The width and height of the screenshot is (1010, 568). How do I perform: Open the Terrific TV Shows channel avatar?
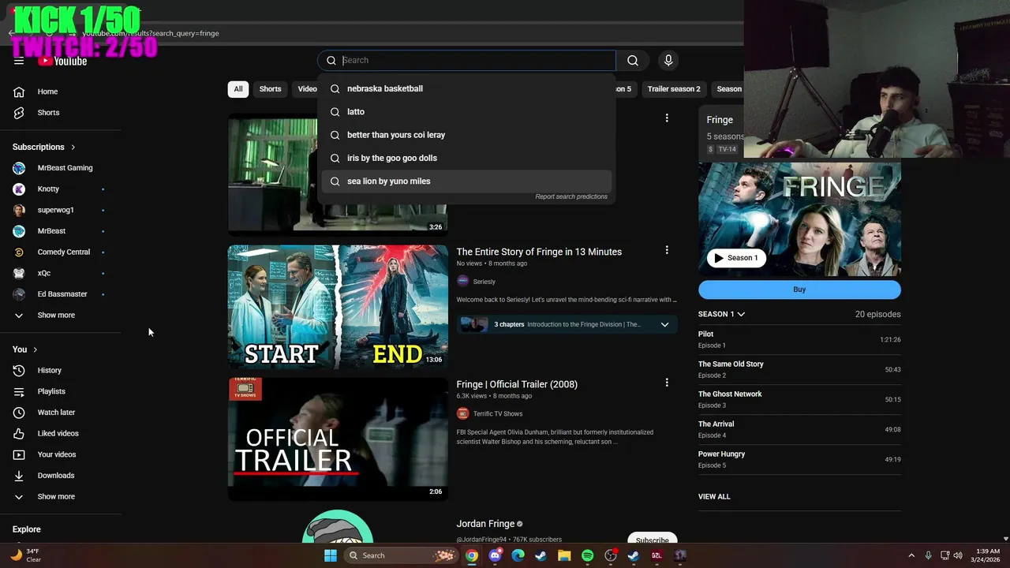coord(462,413)
